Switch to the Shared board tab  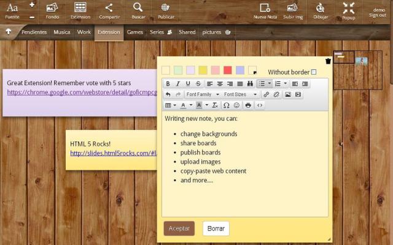coord(187,32)
